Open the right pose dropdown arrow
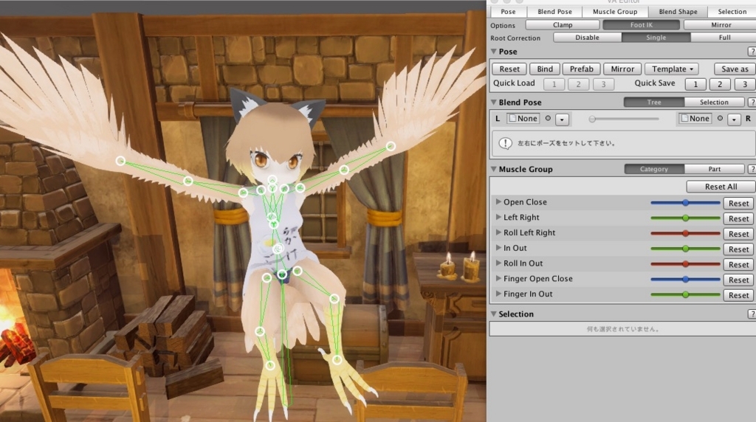The height and width of the screenshot is (422, 756). [x=735, y=119]
